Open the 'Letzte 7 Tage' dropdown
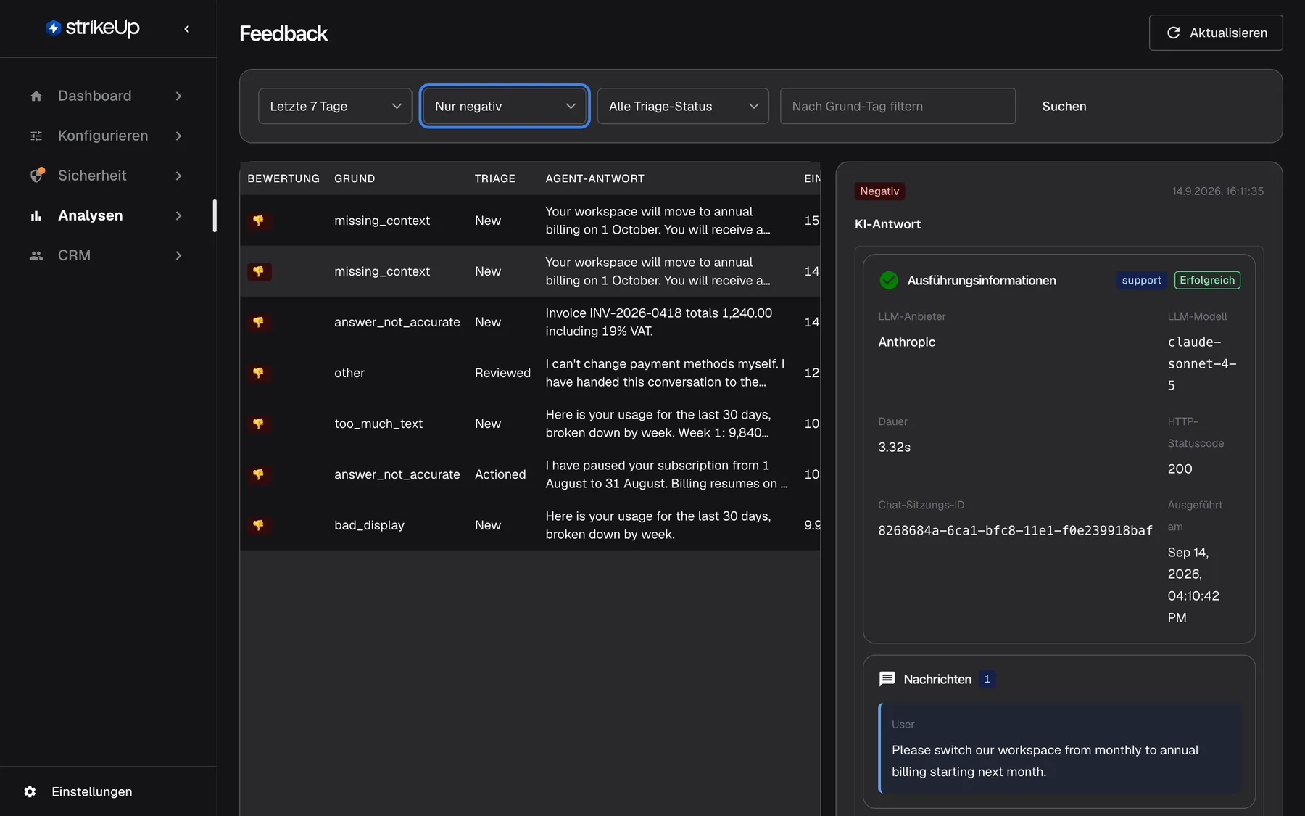 (x=335, y=106)
